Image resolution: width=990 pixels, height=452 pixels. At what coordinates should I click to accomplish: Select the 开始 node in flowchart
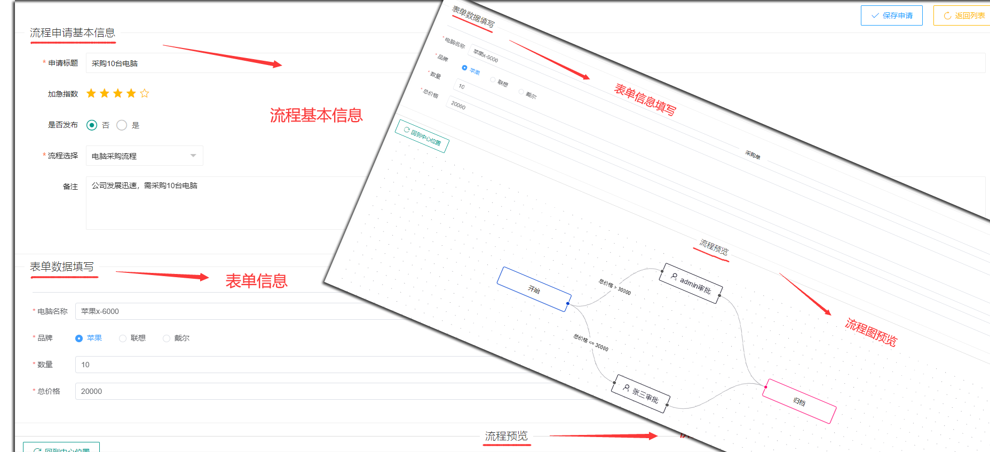[x=534, y=289]
